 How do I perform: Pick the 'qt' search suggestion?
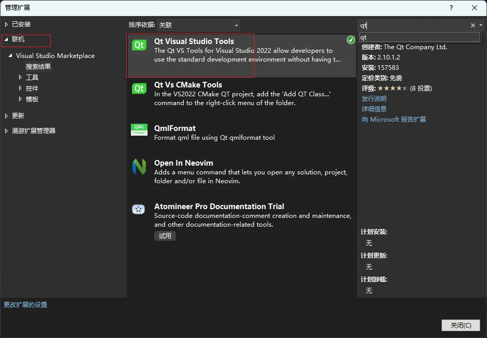pyautogui.click(x=419, y=37)
